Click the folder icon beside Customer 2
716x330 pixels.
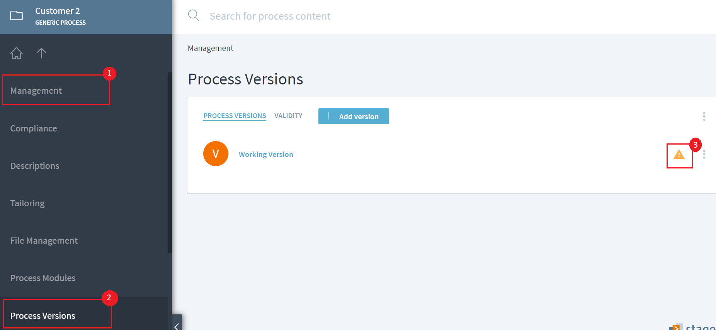(x=16, y=16)
